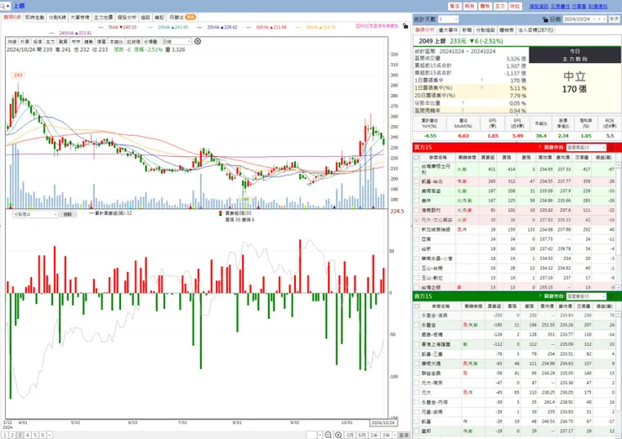This screenshot has height=439, width=622.
Task: Select page 3 in bottom pager
Action: click(20, 435)
